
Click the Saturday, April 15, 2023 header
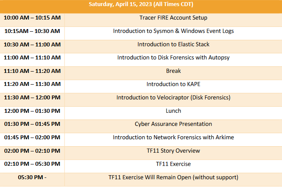click(x=141, y=4)
